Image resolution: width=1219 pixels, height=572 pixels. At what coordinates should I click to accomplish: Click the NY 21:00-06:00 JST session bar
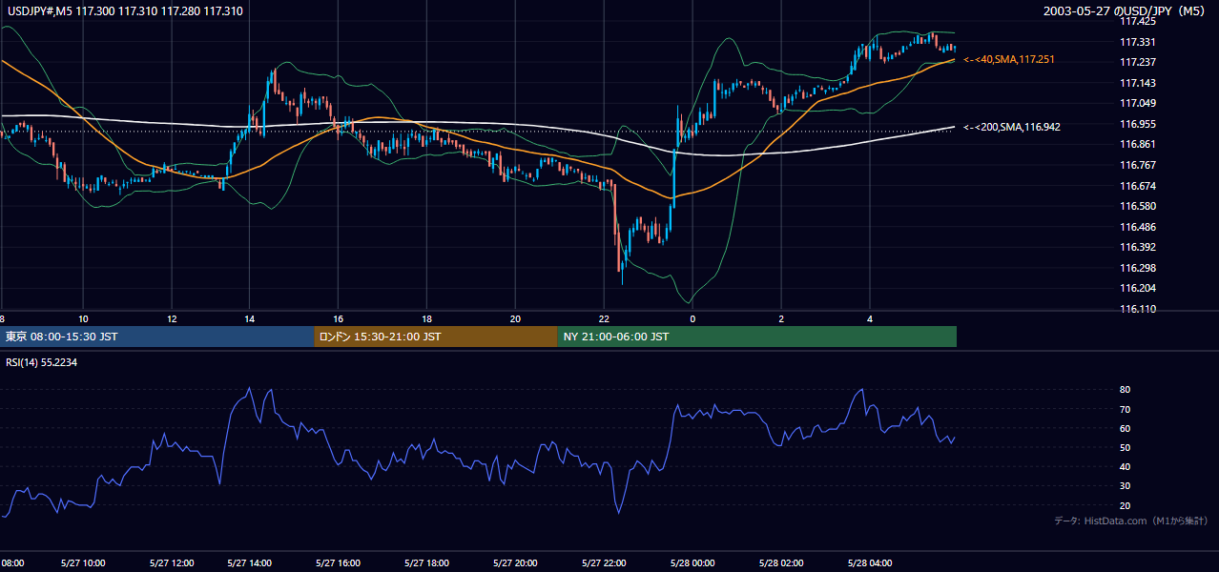[x=757, y=337]
